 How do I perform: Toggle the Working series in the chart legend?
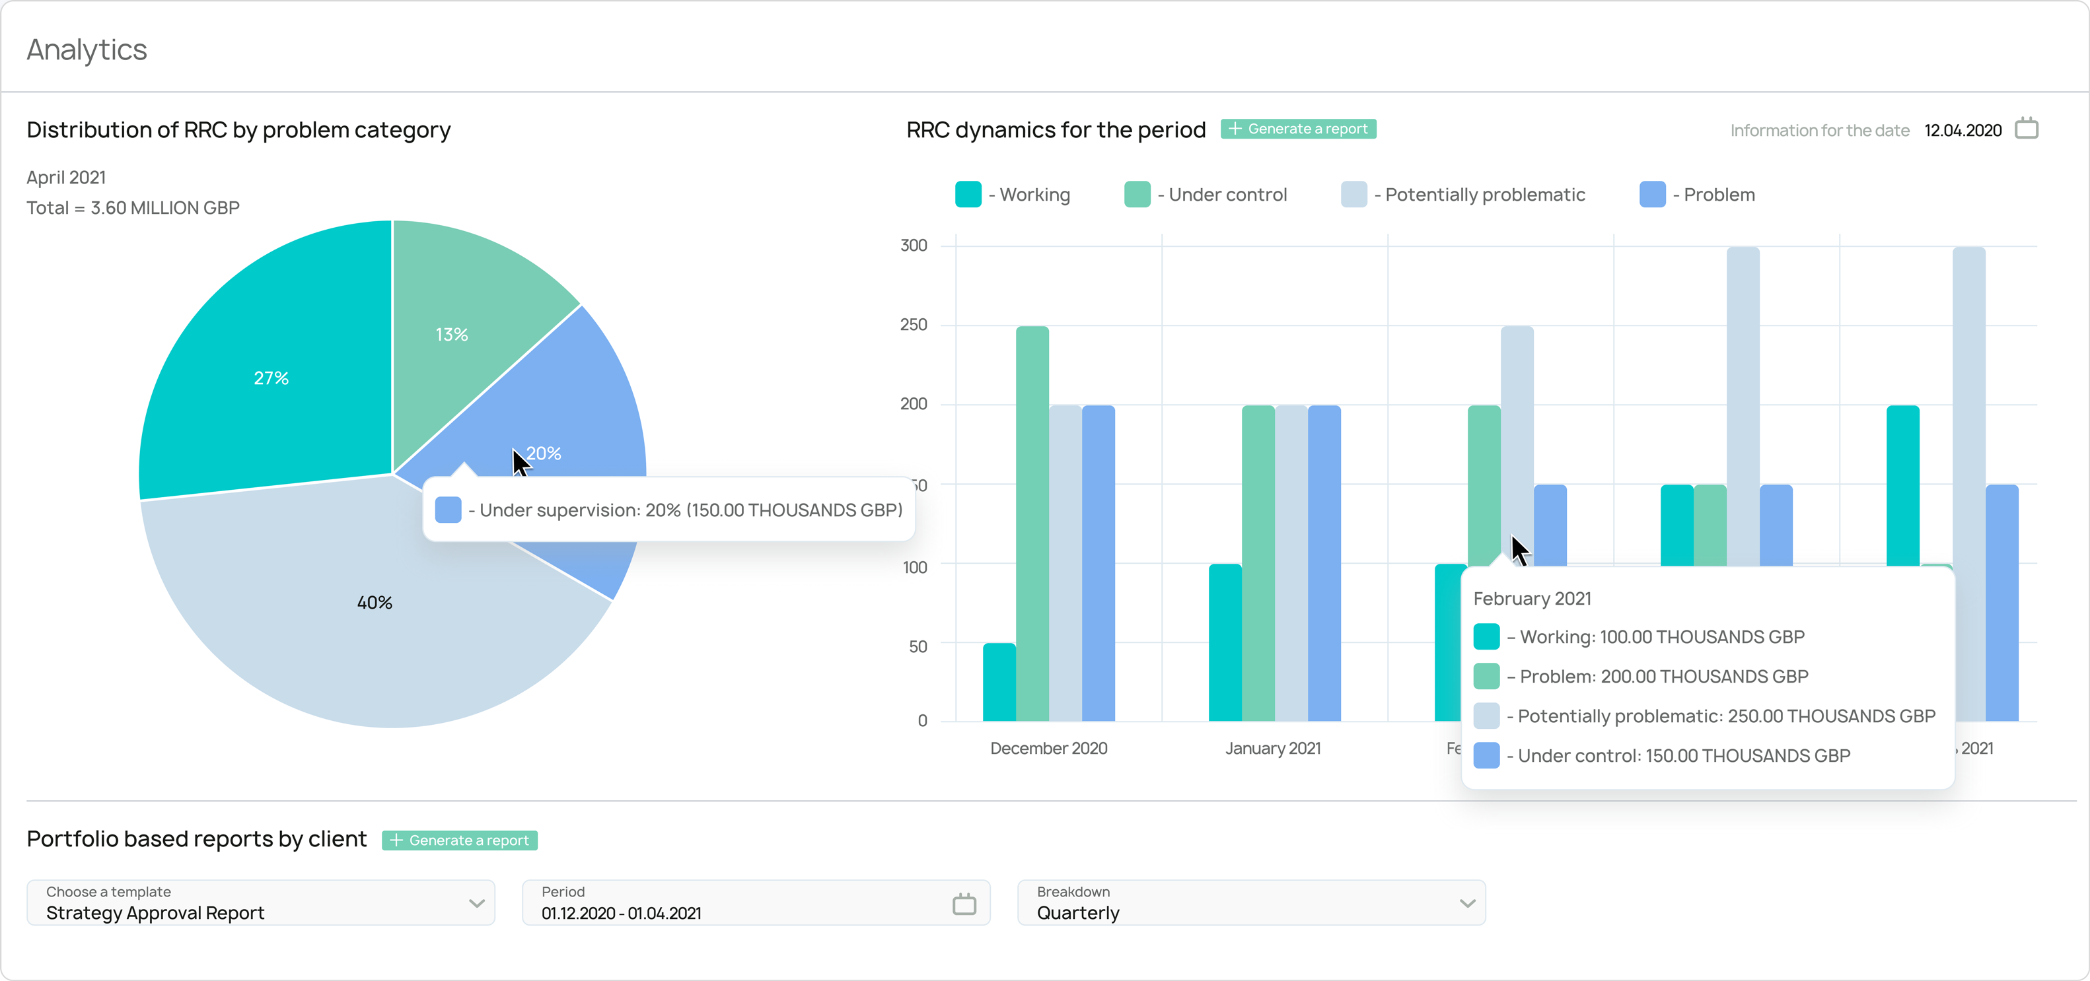click(x=1013, y=194)
